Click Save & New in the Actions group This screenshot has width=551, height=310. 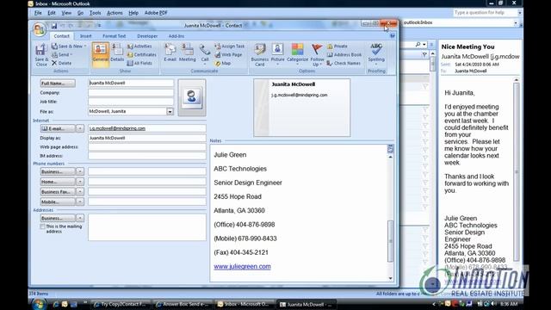(x=69, y=46)
